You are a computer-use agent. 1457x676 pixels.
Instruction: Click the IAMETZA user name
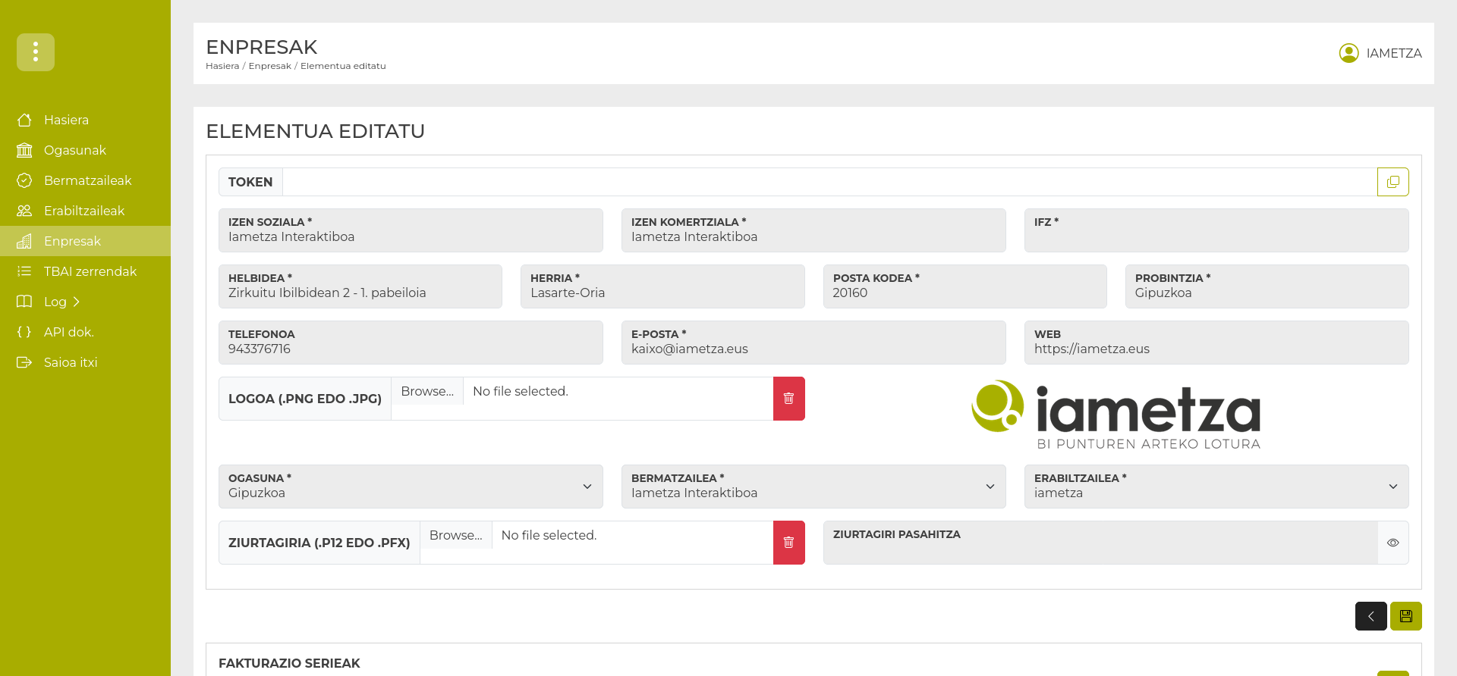[x=1394, y=53]
